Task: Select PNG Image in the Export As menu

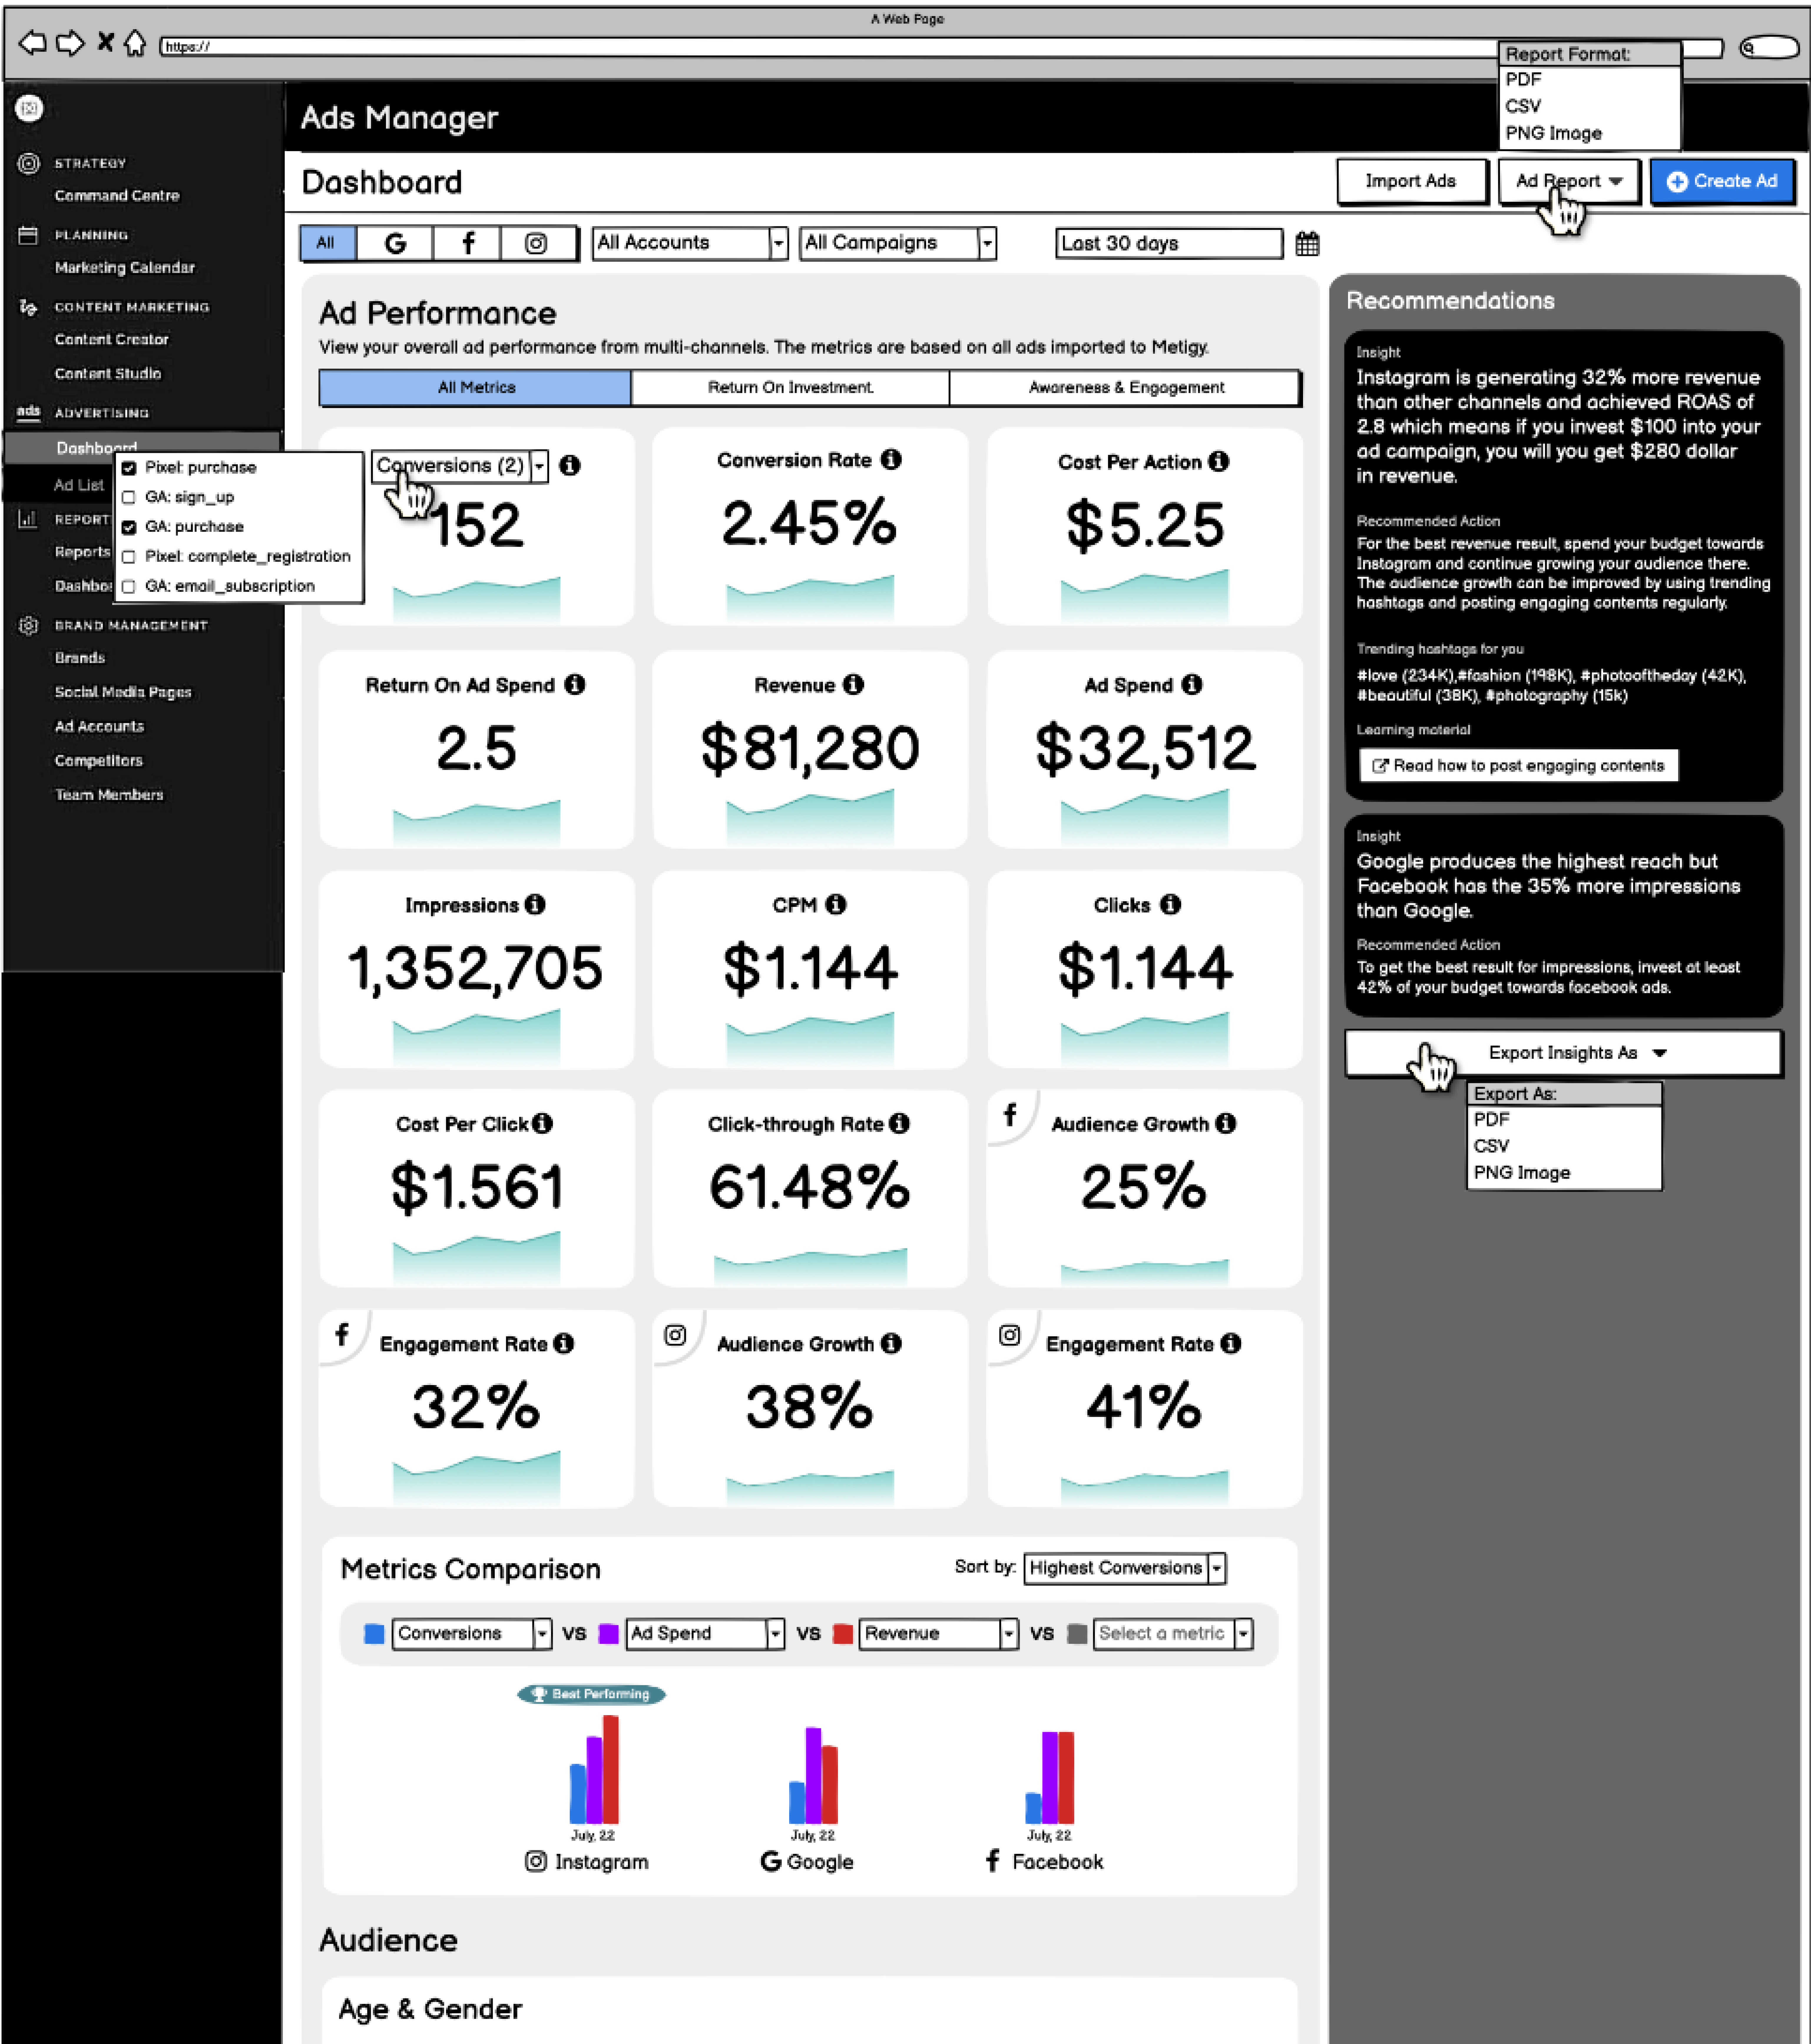Action: pyautogui.click(x=1564, y=1173)
